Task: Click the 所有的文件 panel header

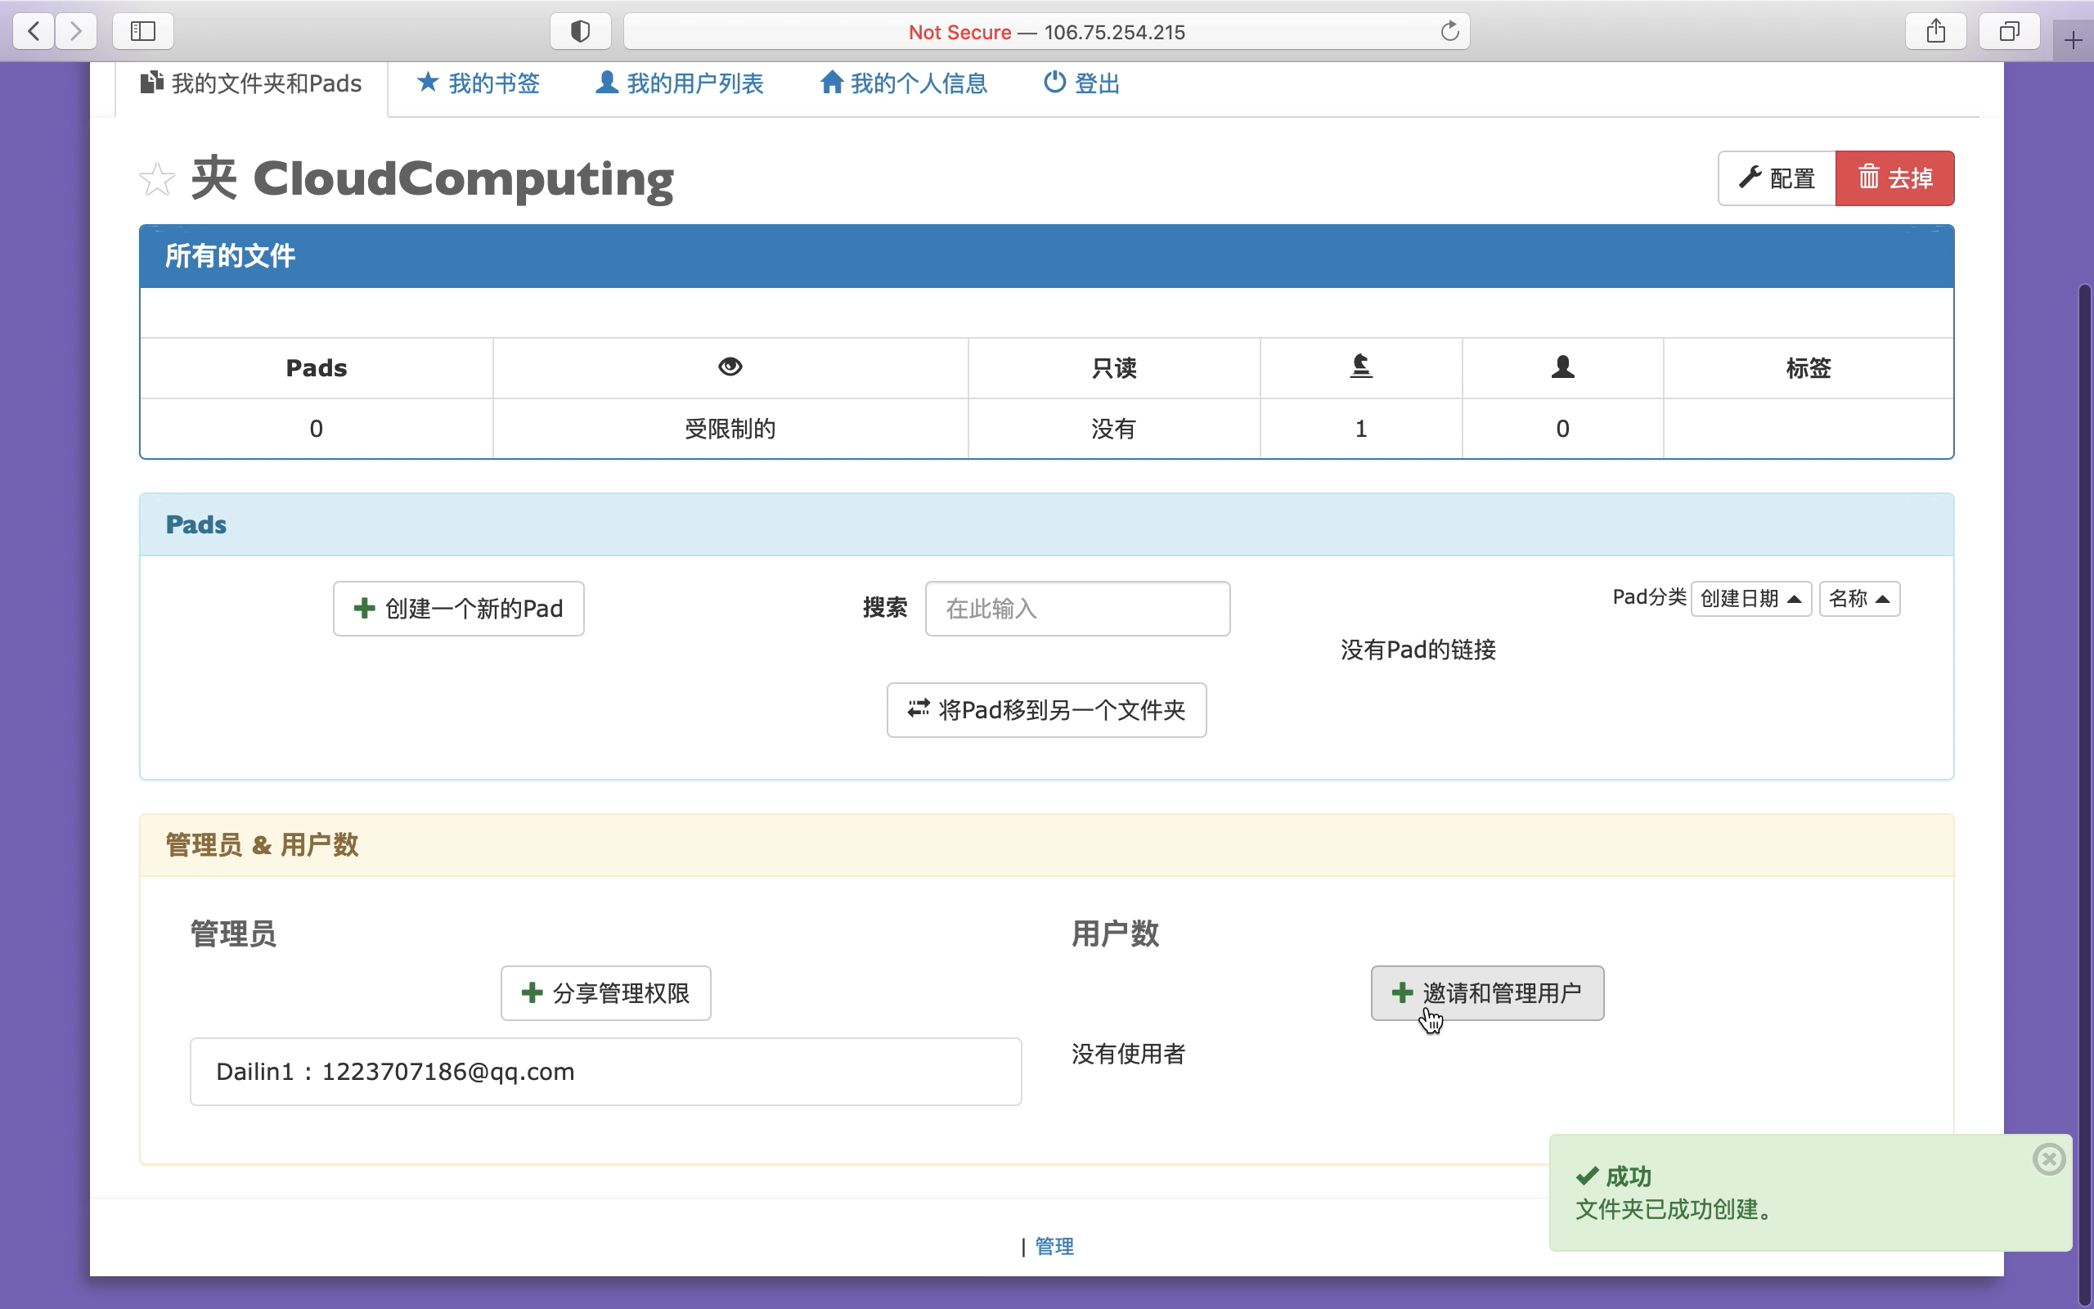Action: click(1046, 256)
